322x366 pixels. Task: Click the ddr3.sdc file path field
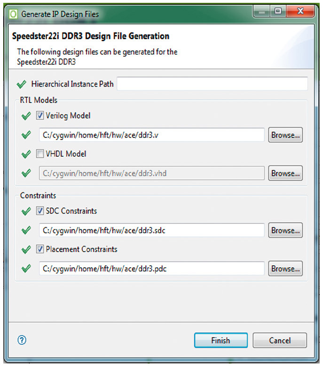click(x=152, y=231)
